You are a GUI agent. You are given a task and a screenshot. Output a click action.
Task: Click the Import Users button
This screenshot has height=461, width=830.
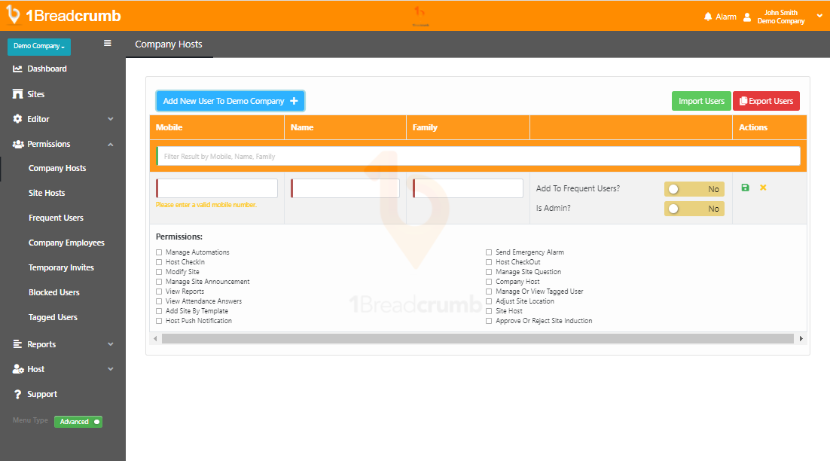pyautogui.click(x=701, y=101)
